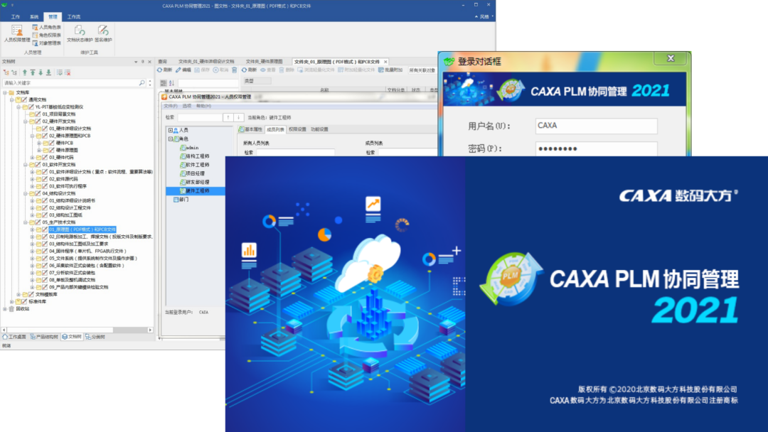Close the 文件夹_01_原理图 document tab
The height and width of the screenshot is (432, 768).
pyautogui.click(x=385, y=62)
